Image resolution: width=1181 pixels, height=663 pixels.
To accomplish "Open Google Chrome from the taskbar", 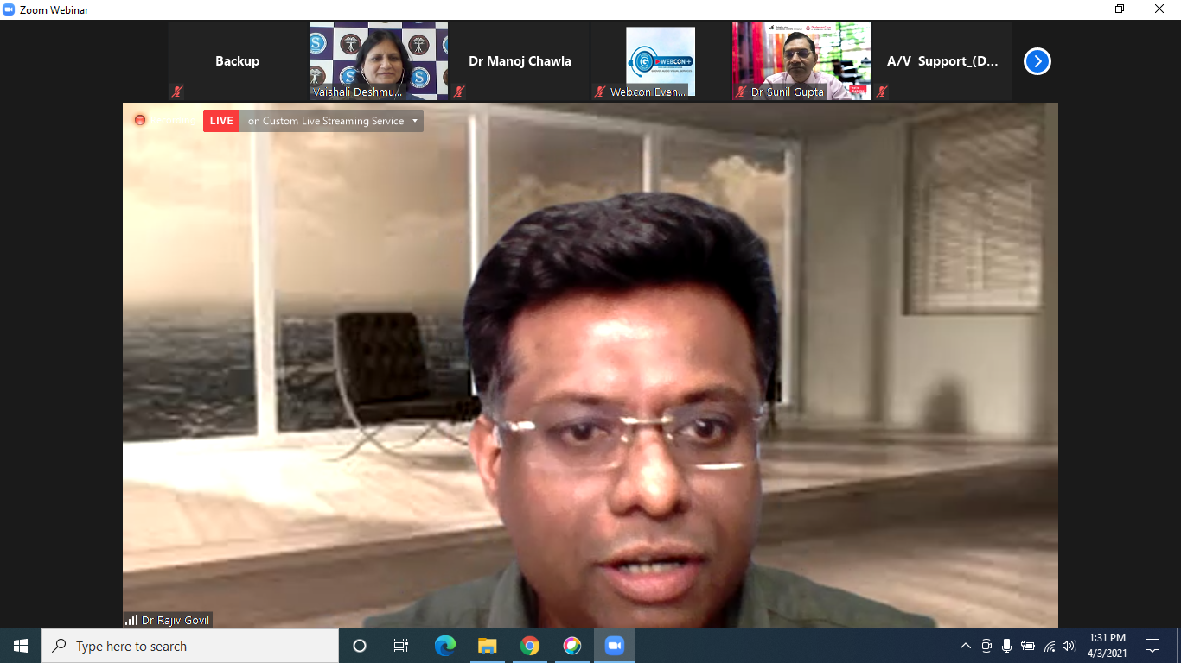I will (x=530, y=646).
